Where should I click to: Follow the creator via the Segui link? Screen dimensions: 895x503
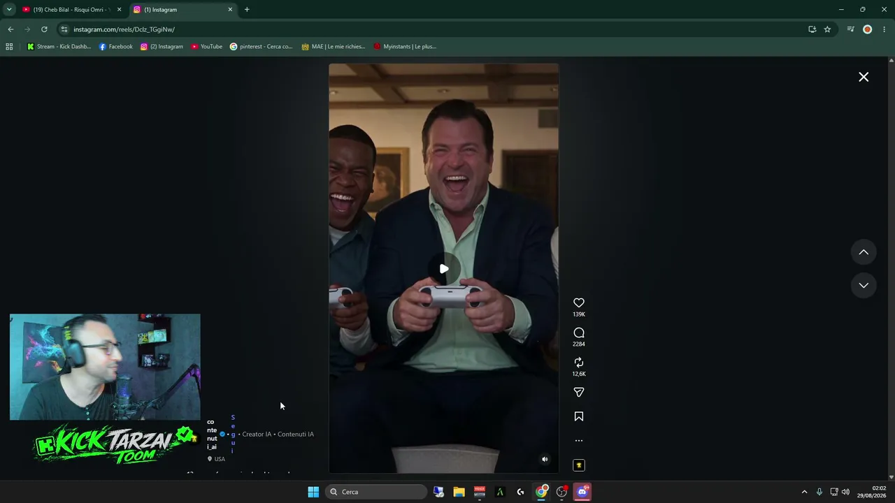coord(233,434)
